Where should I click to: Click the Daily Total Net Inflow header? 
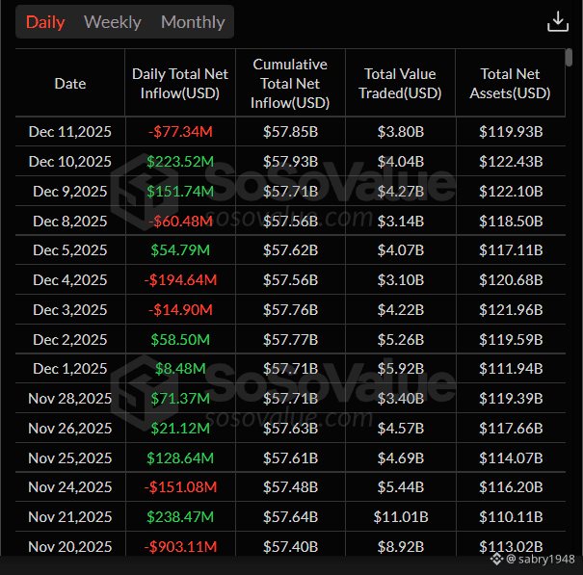180,83
